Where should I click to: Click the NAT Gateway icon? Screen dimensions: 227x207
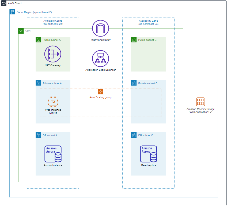pyautogui.click(x=53, y=54)
